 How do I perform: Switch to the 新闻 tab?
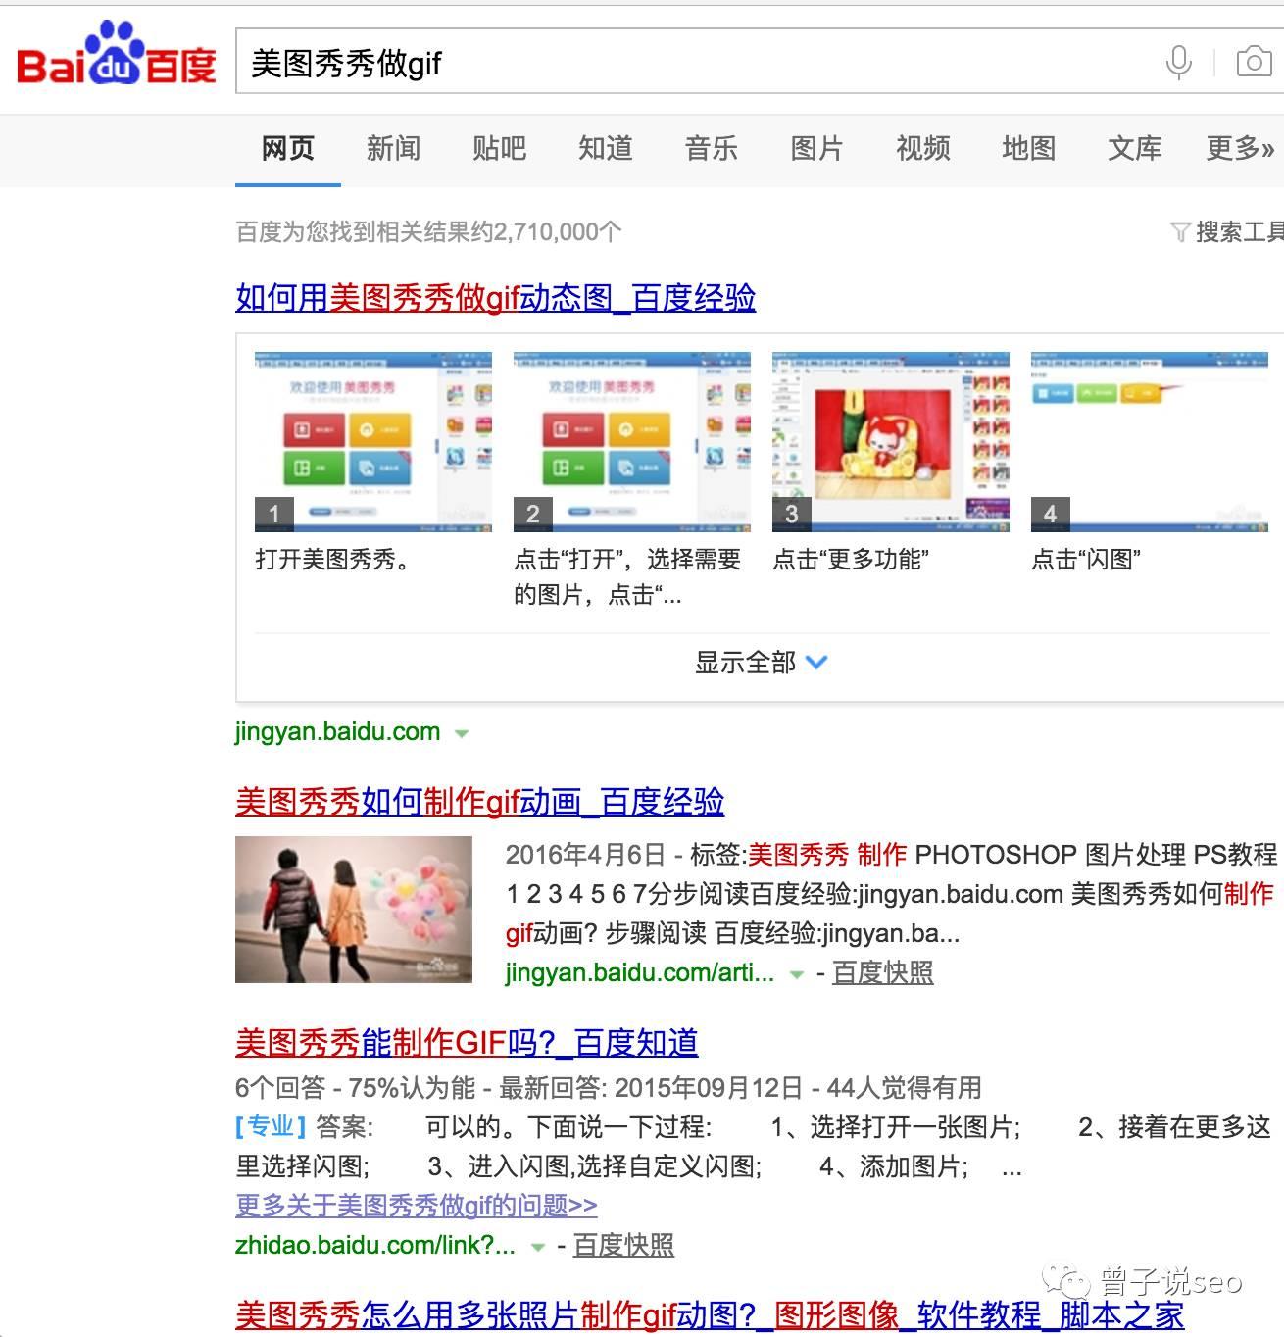[393, 149]
